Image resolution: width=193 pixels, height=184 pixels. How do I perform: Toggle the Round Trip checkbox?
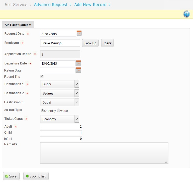point(42,76)
